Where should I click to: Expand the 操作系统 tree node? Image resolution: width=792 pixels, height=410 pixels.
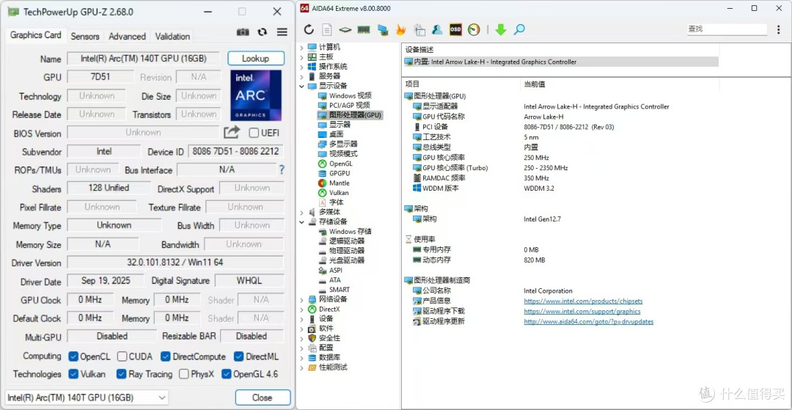[x=302, y=67]
